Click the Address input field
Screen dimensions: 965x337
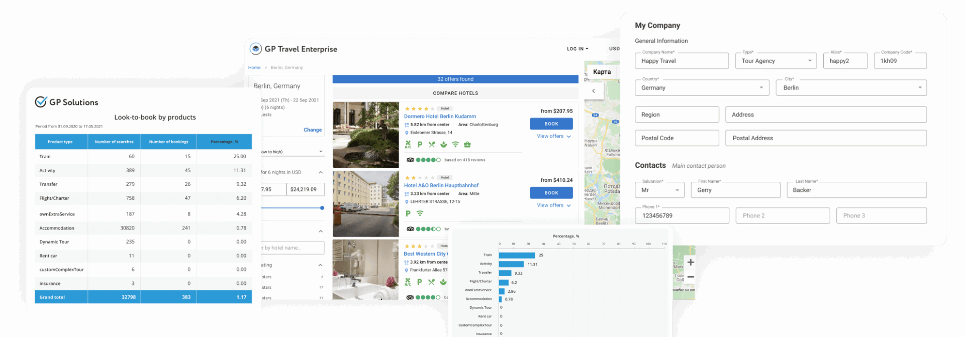click(826, 115)
